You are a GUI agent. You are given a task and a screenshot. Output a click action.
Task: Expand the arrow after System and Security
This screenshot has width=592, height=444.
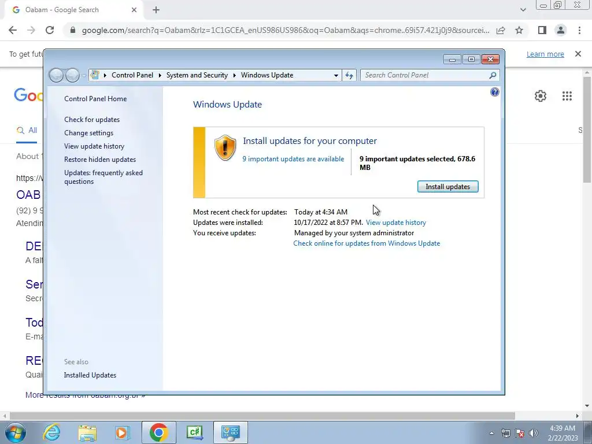[x=235, y=76]
